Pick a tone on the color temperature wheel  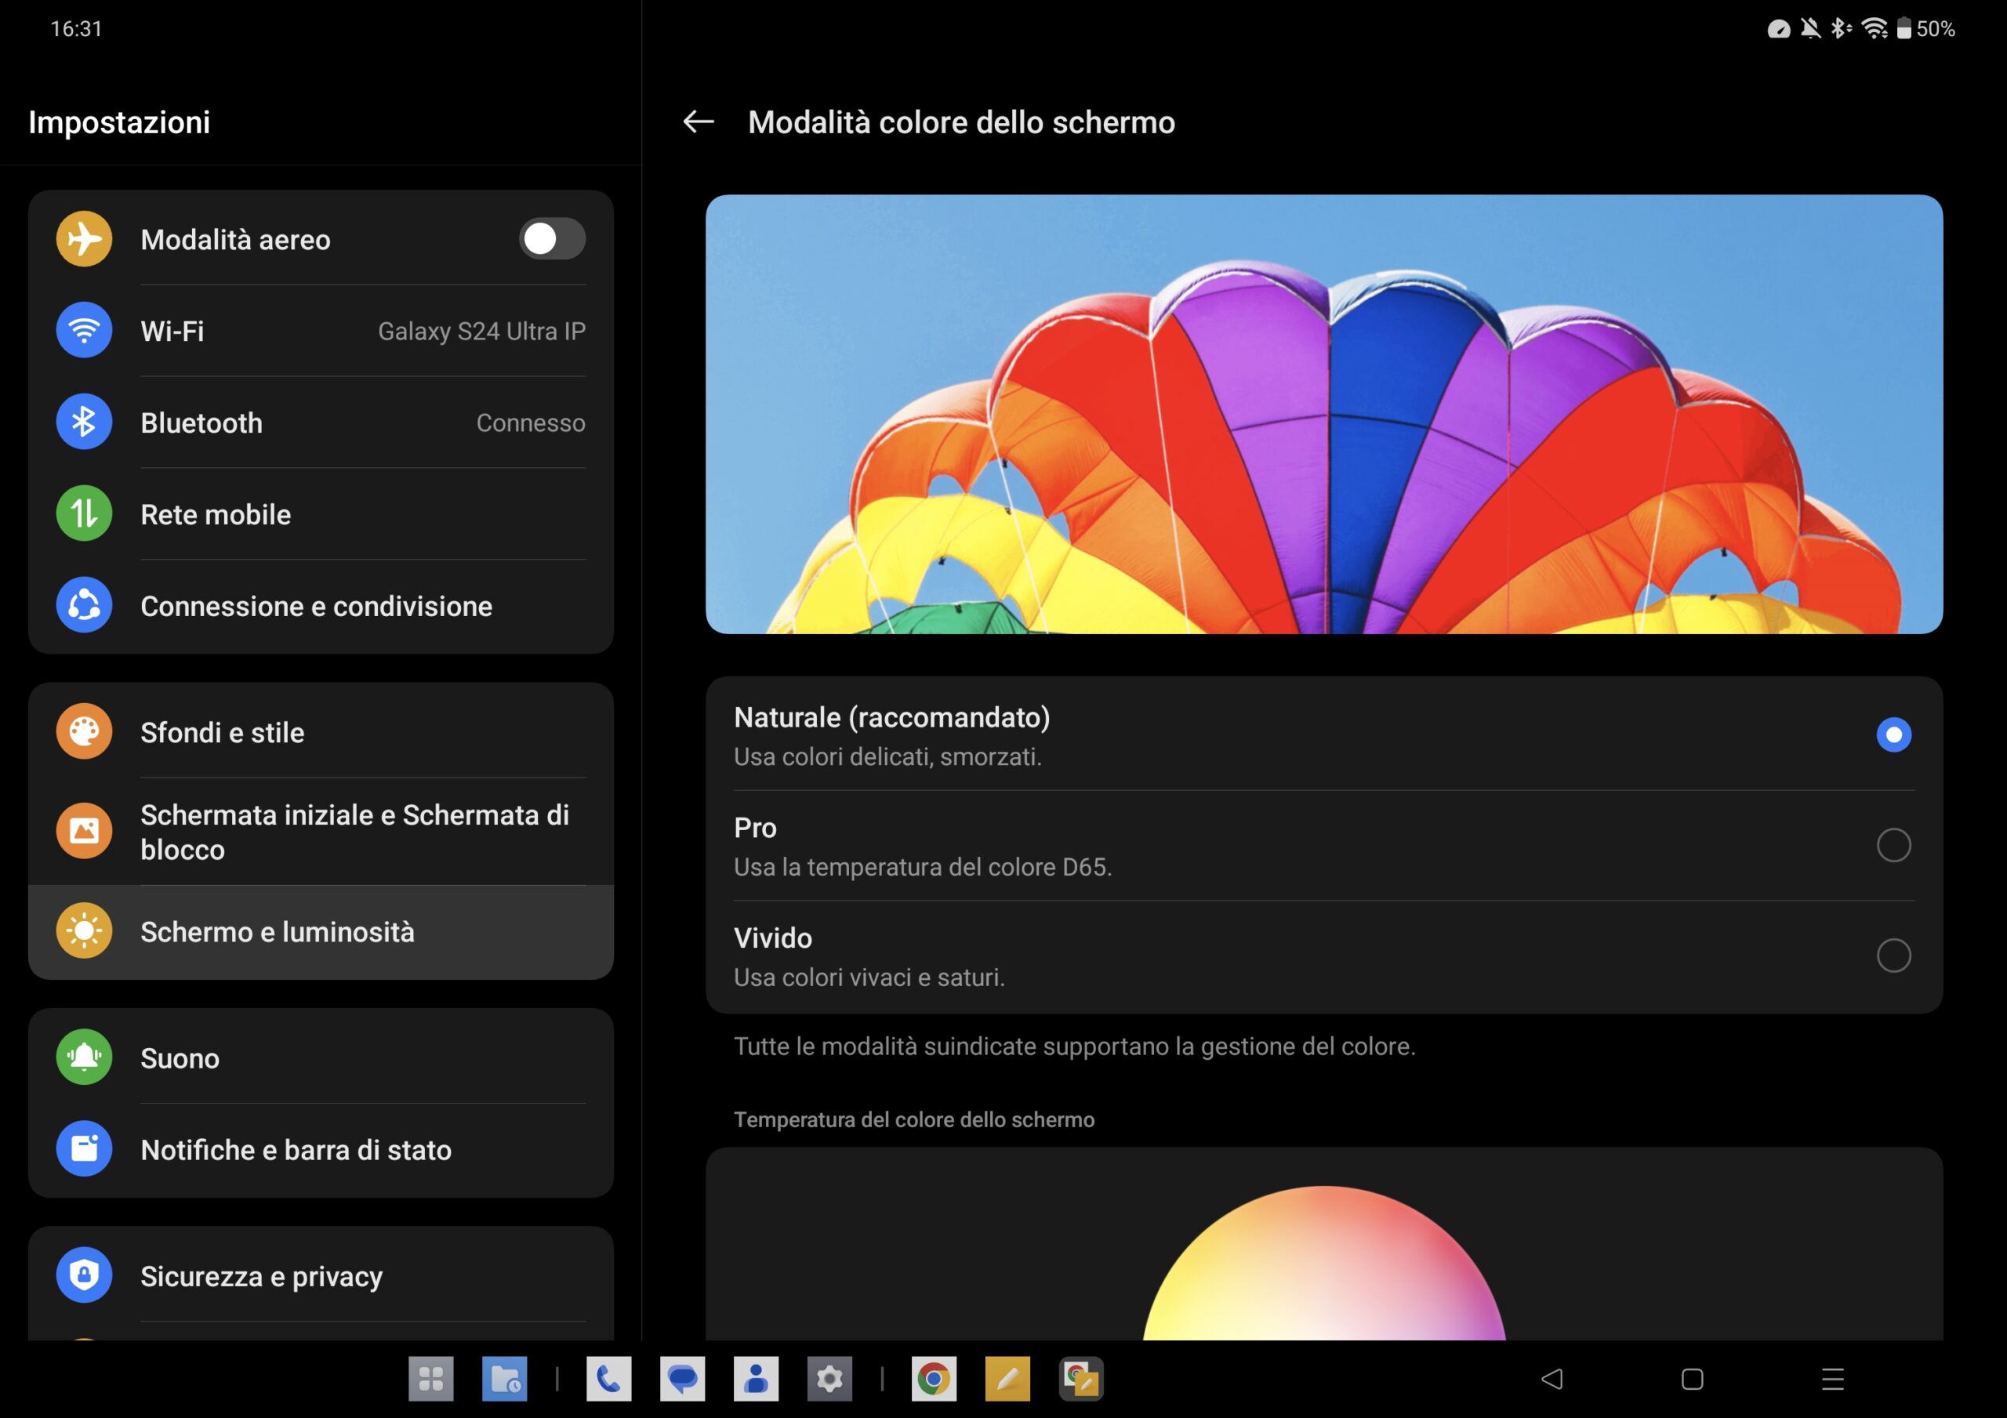(1323, 1276)
